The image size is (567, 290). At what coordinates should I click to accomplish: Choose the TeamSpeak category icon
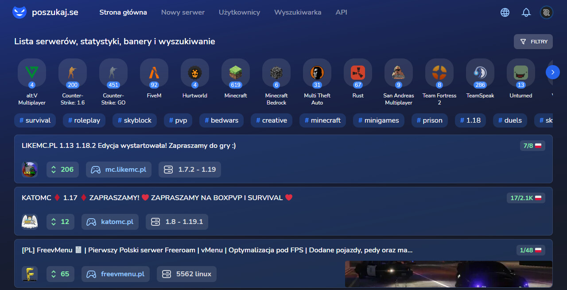point(480,73)
